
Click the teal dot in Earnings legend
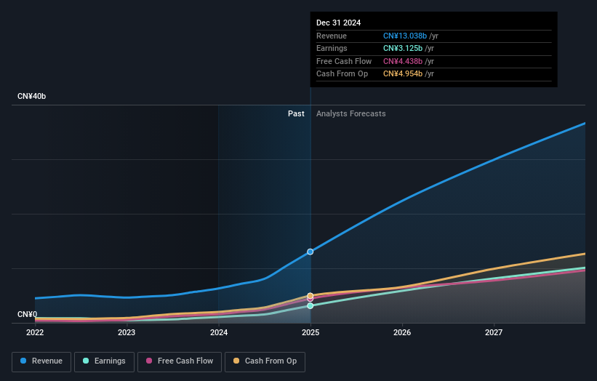[86, 361]
